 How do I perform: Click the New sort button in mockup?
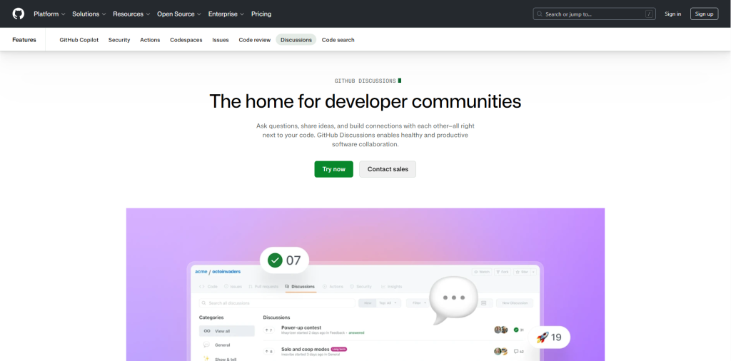pyautogui.click(x=368, y=302)
